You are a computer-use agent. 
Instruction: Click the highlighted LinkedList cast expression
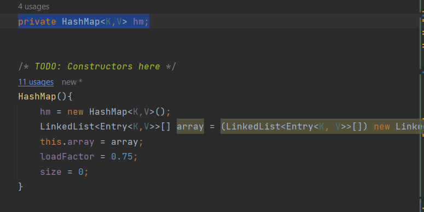tap(294, 126)
